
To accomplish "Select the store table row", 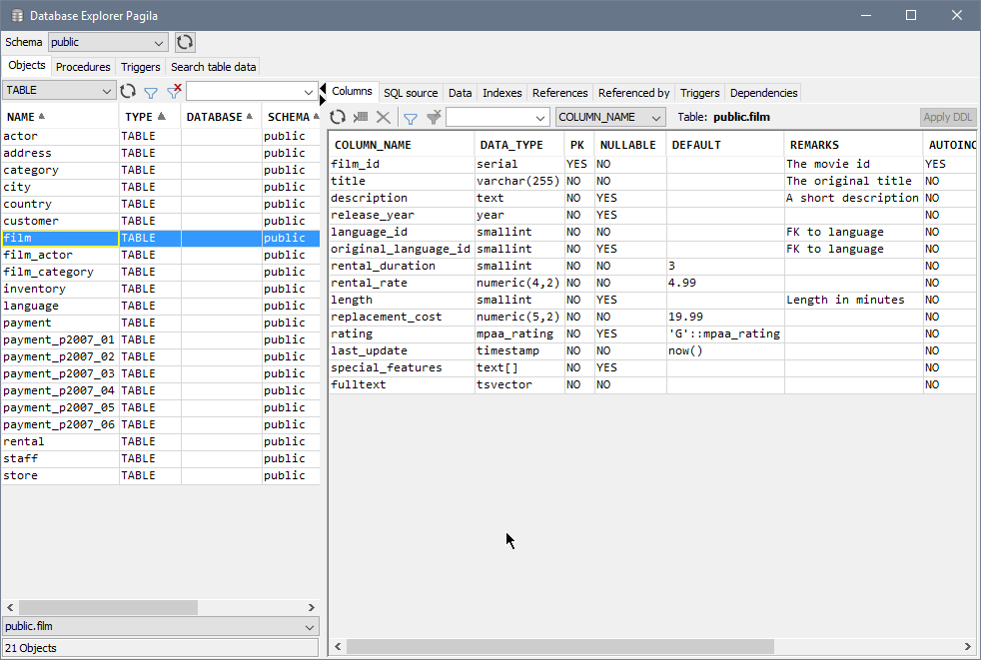I will click(160, 475).
